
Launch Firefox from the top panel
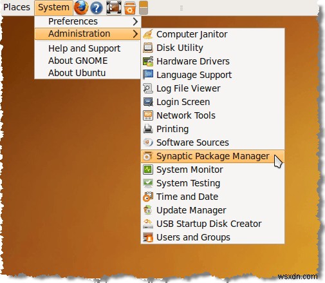pyautogui.click(x=81, y=8)
